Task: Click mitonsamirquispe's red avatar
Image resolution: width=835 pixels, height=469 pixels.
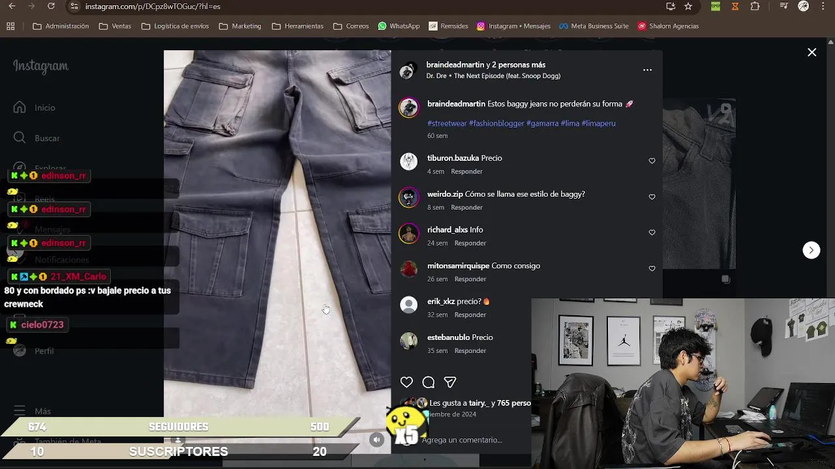Action: (408, 269)
